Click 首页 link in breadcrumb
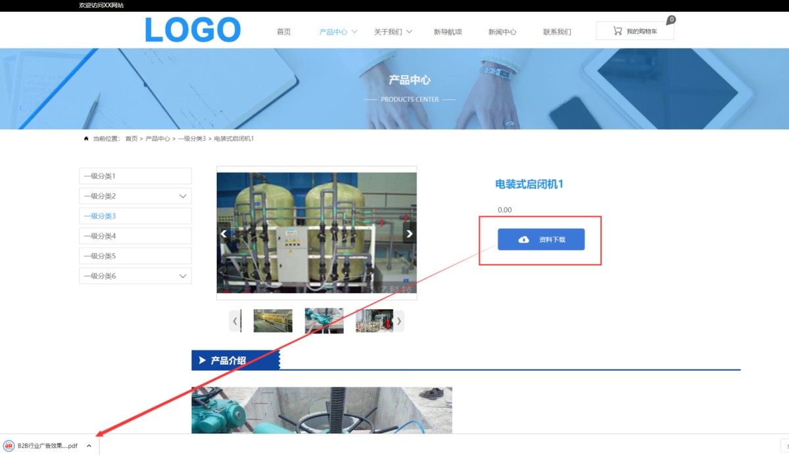Screen dimensions: 789x457 tap(131, 139)
